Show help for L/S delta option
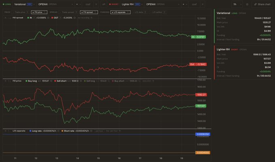The height and width of the screenshot is (162, 275). click(x=145, y=12)
